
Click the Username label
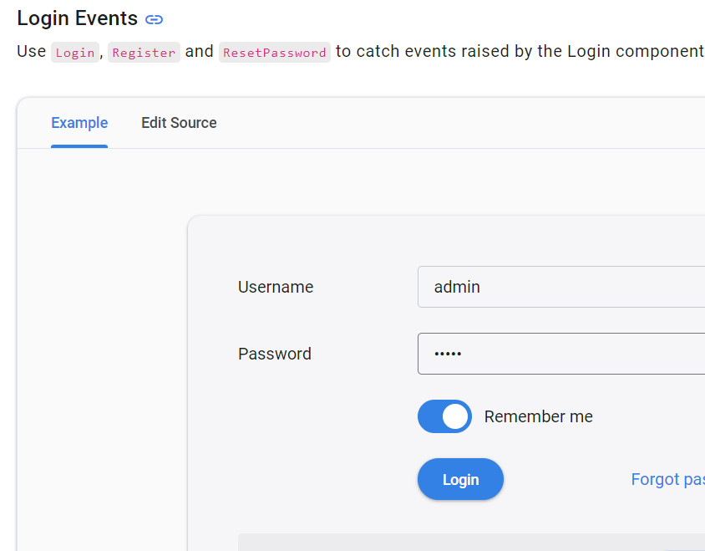[x=276, y=287]
